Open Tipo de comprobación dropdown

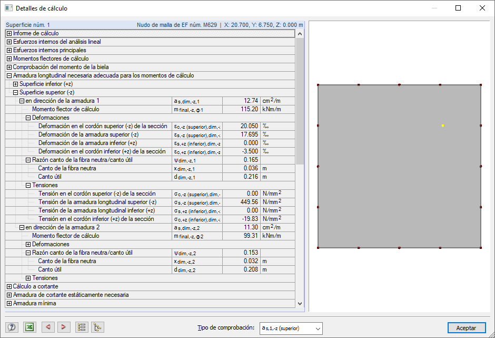[291, 328]
